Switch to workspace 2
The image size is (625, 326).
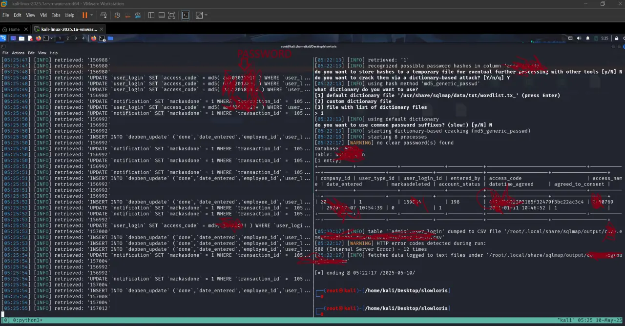67,38
